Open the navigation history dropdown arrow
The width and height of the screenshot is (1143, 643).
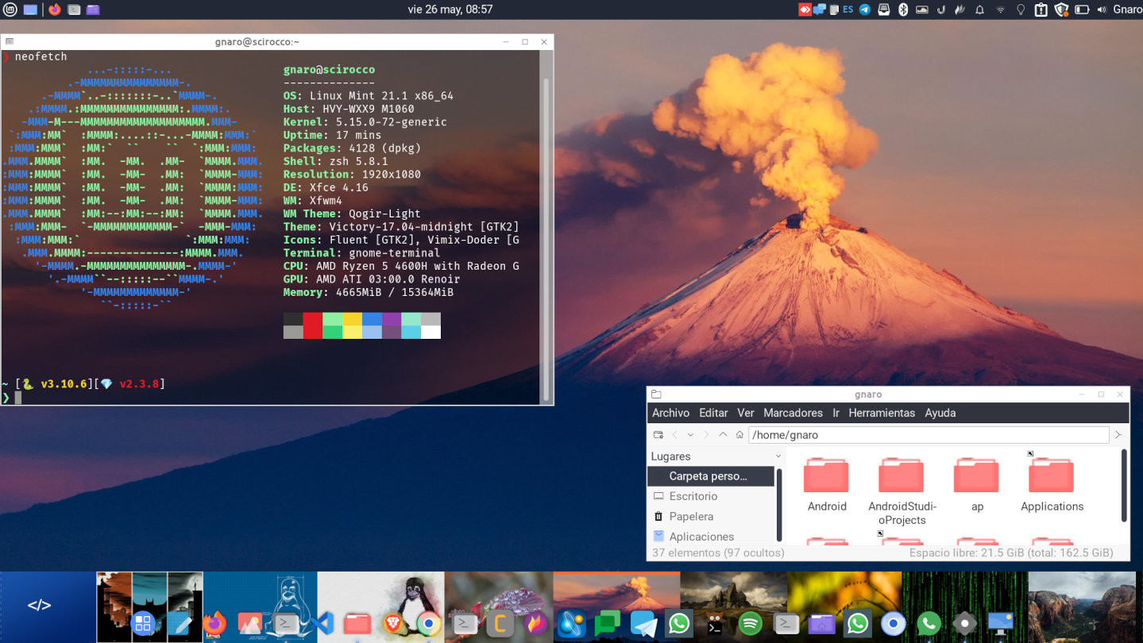click(x=690, y=435)
